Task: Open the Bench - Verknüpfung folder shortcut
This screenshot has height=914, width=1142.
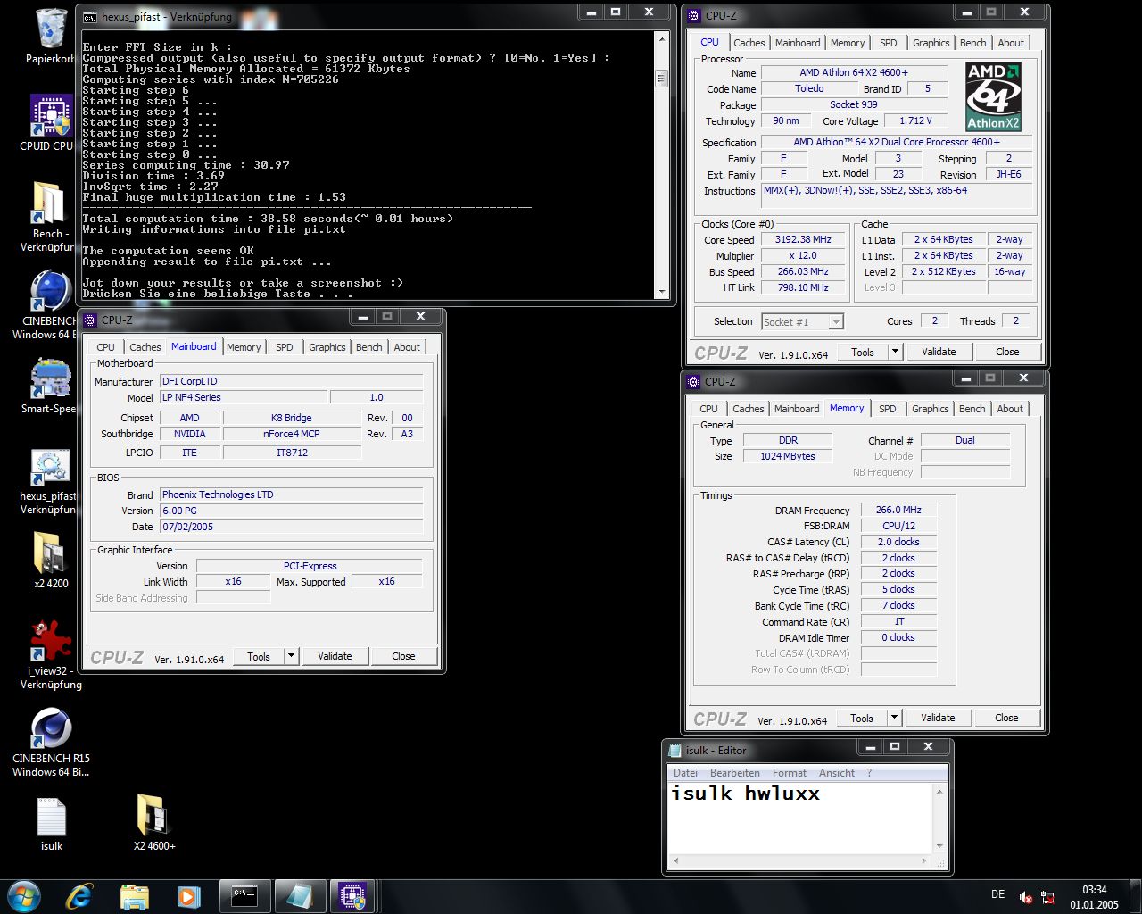Action: (49, 203)
